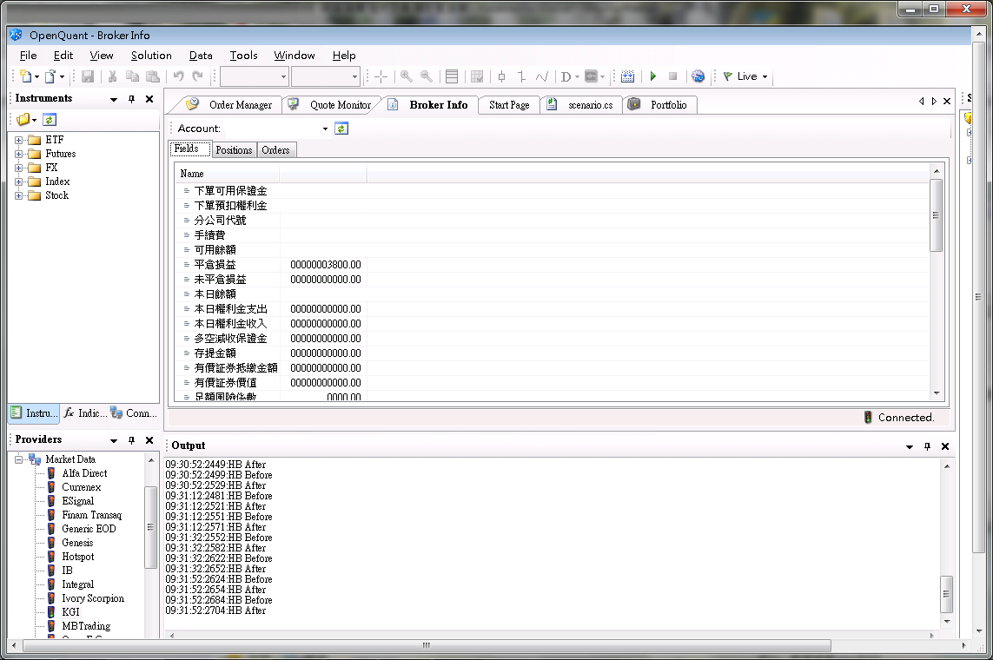Viewport: 993px width, 660px height.
Task: Select the Alfa Direct provider
Action: click(x=84, y=473)
